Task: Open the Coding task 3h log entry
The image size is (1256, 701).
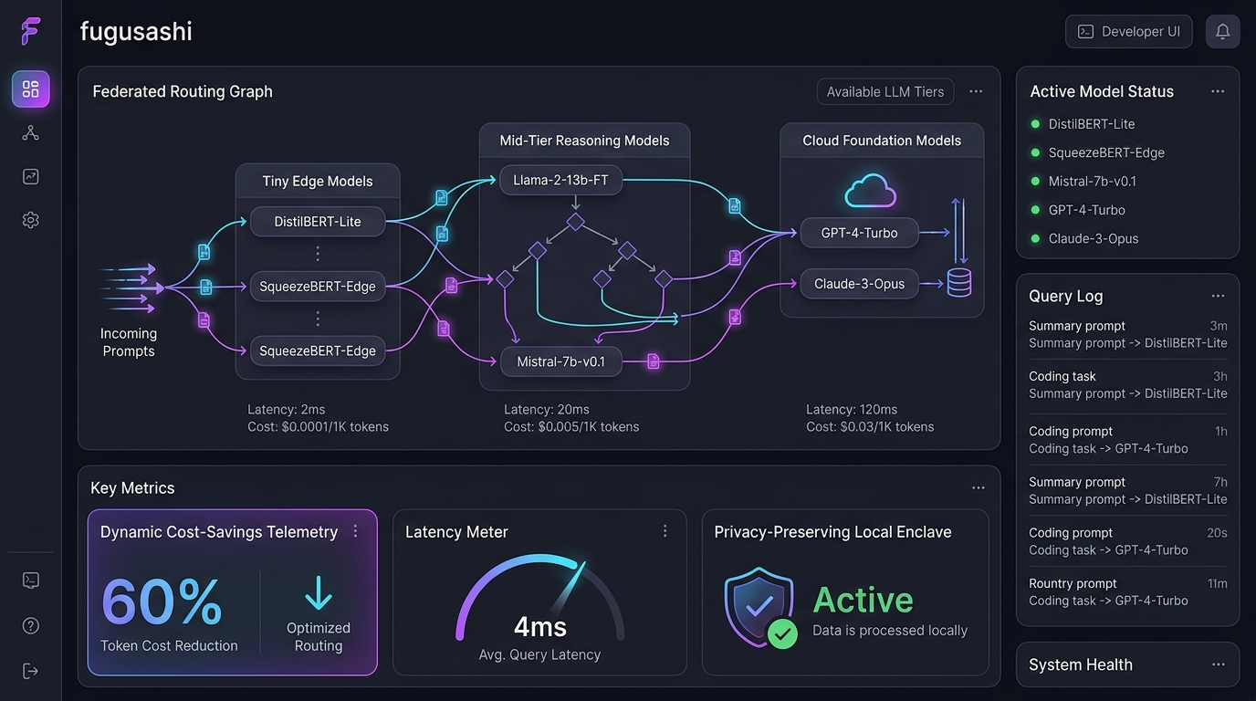Action: pos(1128,385)
